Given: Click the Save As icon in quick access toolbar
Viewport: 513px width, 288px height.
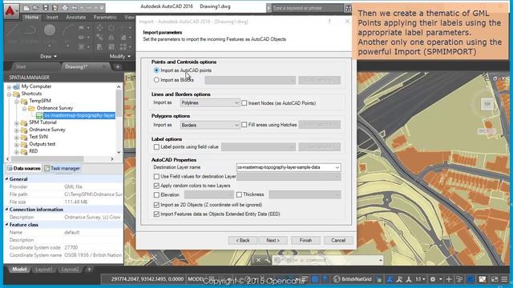Looking at the screenshot, I should (x=55, y=7).
